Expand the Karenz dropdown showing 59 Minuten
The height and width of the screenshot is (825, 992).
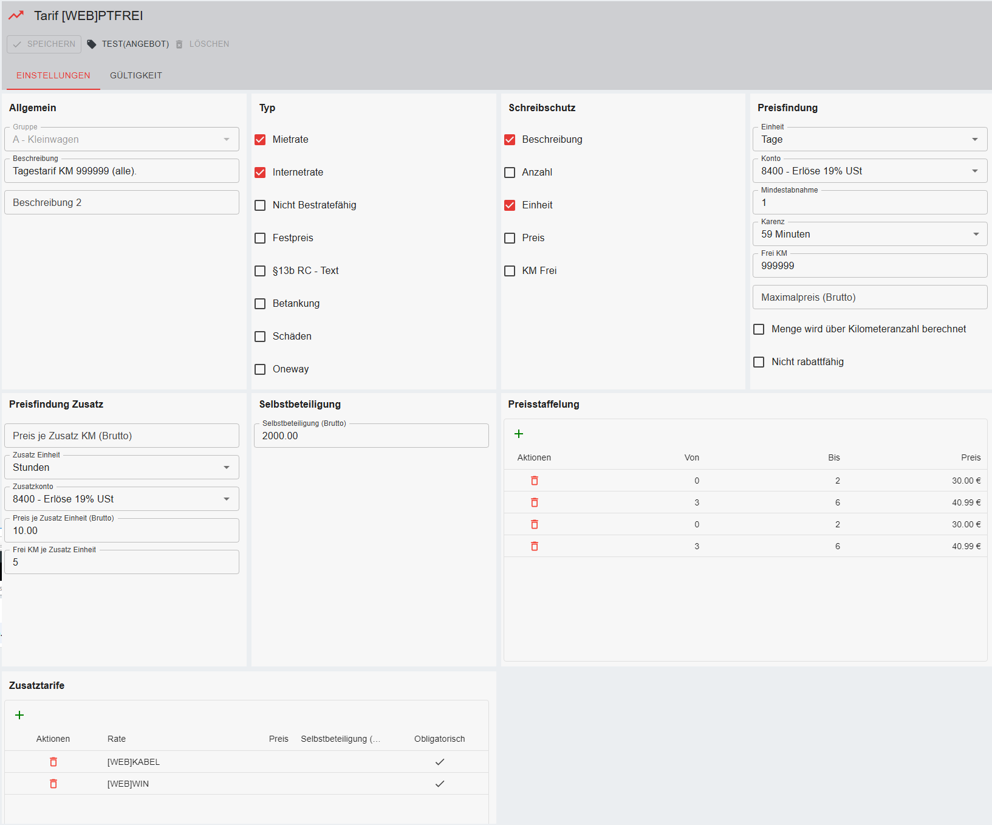pos(869,234)
